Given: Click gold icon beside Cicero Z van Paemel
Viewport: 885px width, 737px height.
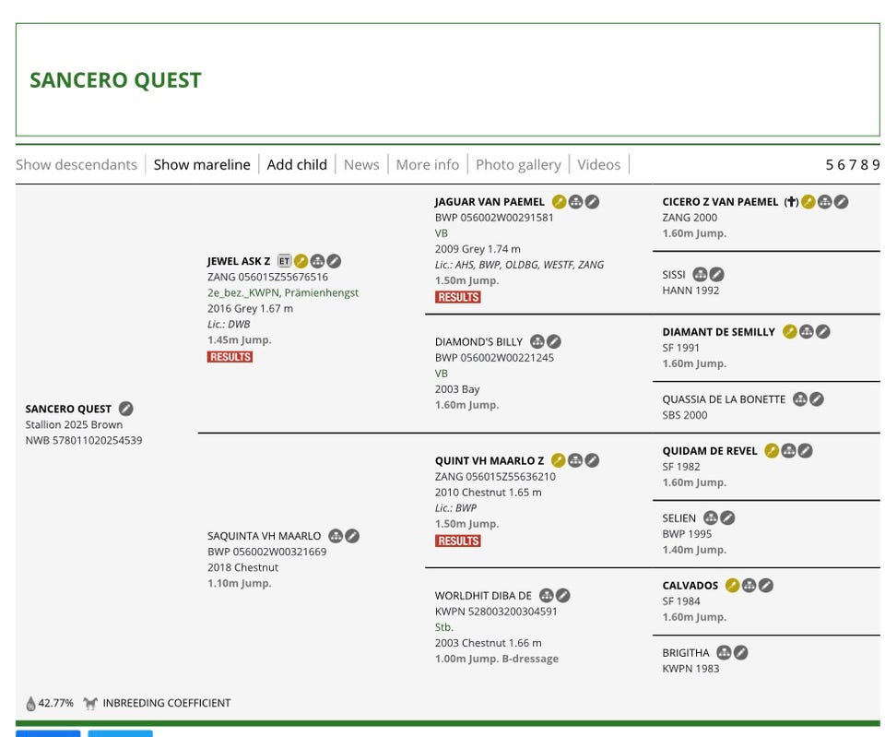Looking at the screenshot, I should coord(808,202).
